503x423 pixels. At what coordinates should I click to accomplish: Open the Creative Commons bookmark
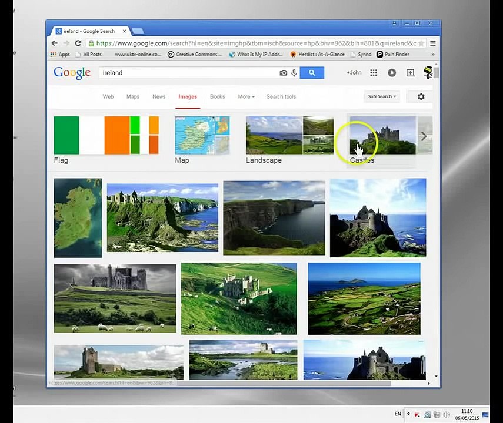pyautogui.click(x=195, y=55)
